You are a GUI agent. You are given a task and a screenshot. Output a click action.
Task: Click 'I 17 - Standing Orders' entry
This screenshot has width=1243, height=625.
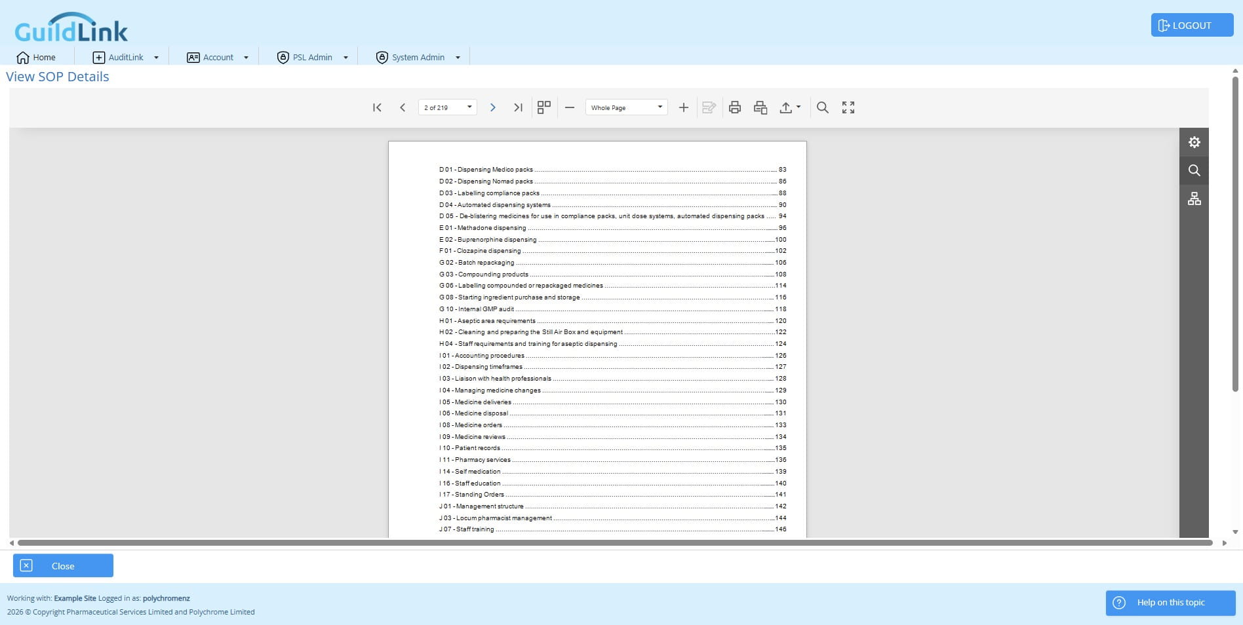click(x=612, y=495)
